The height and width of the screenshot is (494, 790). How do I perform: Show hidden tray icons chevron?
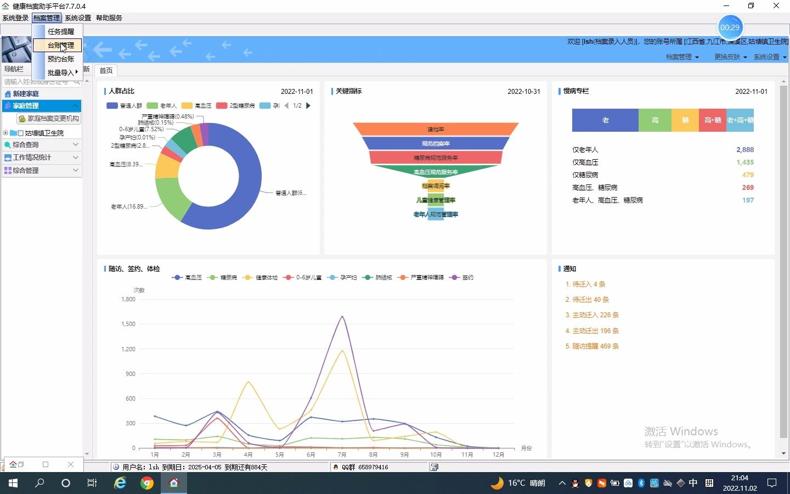(x=562, y=483)
